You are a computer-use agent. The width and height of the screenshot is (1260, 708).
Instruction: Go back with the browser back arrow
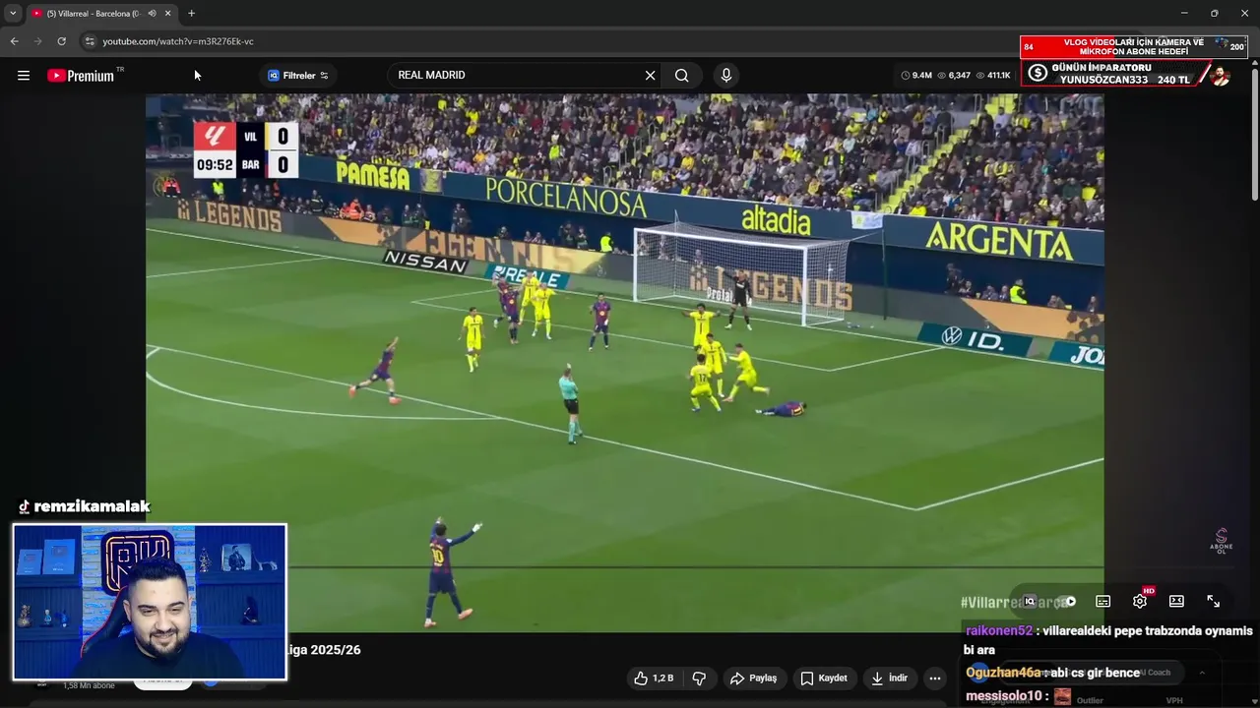[14, 41]
